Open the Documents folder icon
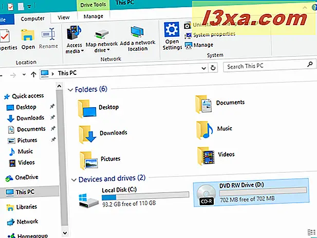Image resolution: width=317 pixels, height=238 pixels. point(203,104)
